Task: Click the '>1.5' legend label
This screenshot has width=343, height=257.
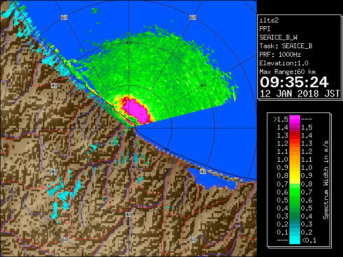Action: 280,119
